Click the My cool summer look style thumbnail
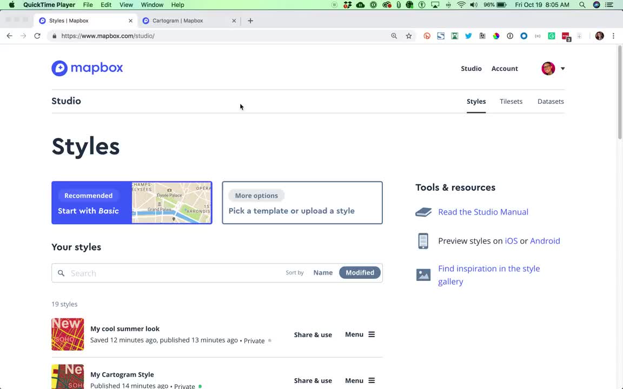623x389 pixels. click(x=68, y=334)
